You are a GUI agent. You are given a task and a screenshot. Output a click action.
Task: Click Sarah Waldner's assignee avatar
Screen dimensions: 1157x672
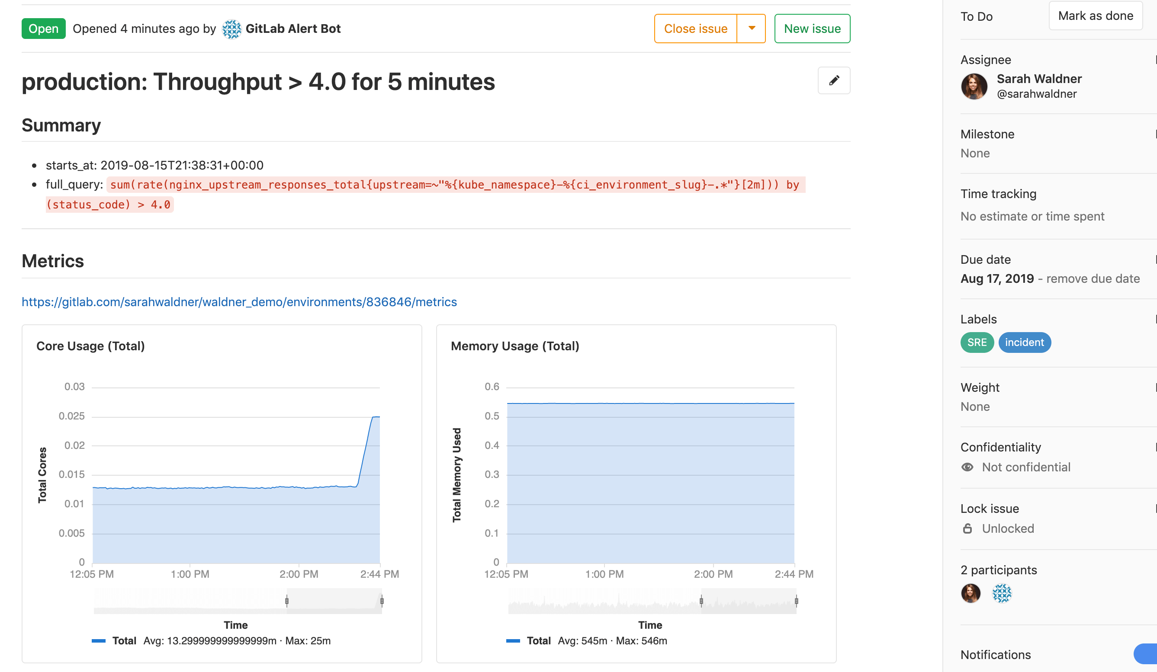coord(974,86)
